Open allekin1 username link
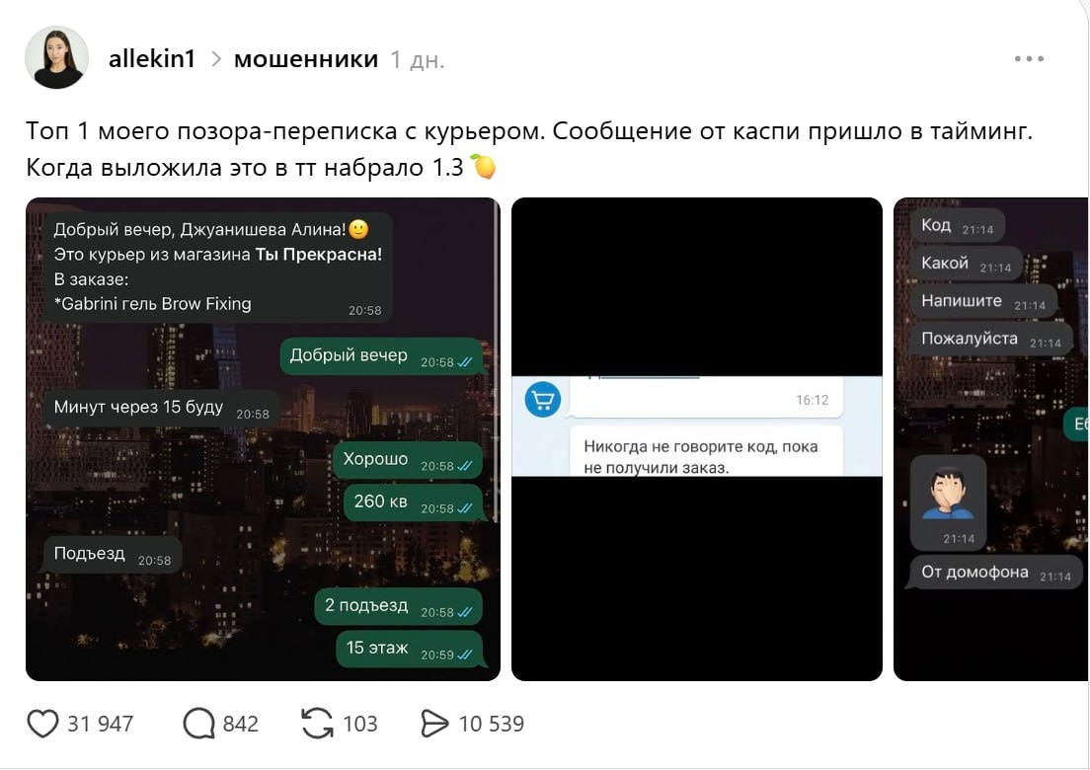1090x770 pixels. (151, 59)
